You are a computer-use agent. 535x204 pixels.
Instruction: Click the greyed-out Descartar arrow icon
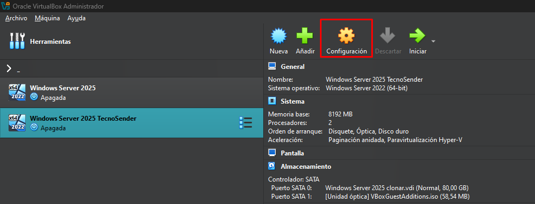coord(387,36)
